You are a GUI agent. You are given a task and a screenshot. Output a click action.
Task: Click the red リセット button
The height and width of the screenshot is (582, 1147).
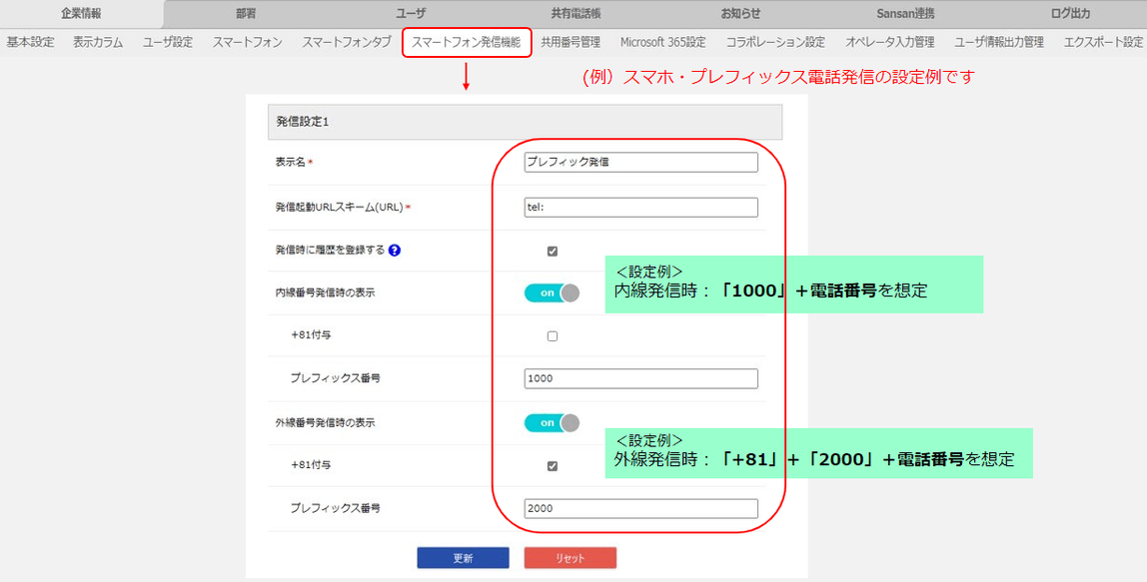click(570, 558)
